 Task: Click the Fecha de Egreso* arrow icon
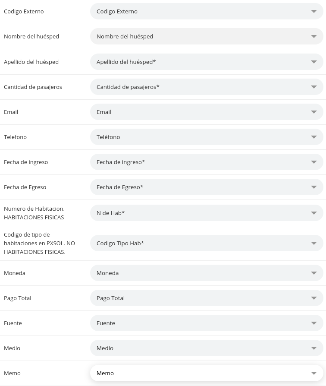314,187
